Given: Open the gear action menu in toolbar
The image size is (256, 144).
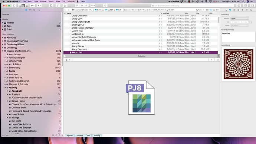Looking at the screenshot, I should [x=33, y=6].
